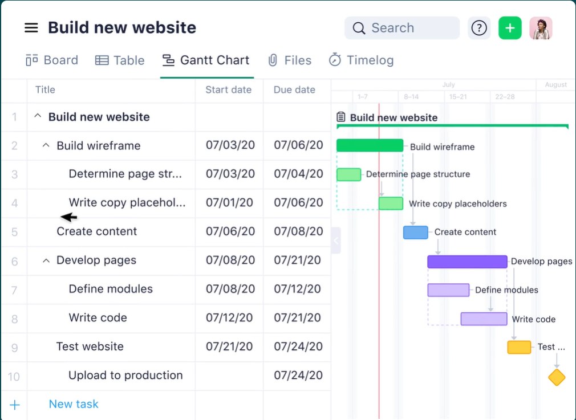The image size is (576, 420).
Task: Click the New task link
Action: point(74,404)
